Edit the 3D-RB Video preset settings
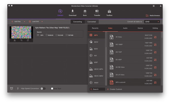 pos(155,67)
